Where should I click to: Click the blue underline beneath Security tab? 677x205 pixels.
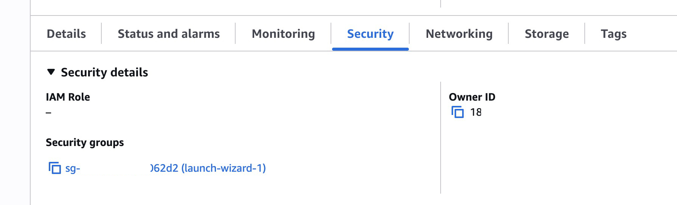tap(370, 49)
